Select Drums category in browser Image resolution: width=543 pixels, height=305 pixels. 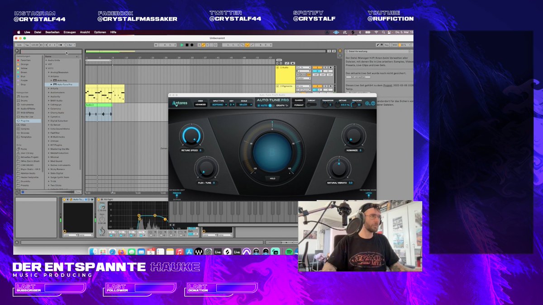[24, 100]
